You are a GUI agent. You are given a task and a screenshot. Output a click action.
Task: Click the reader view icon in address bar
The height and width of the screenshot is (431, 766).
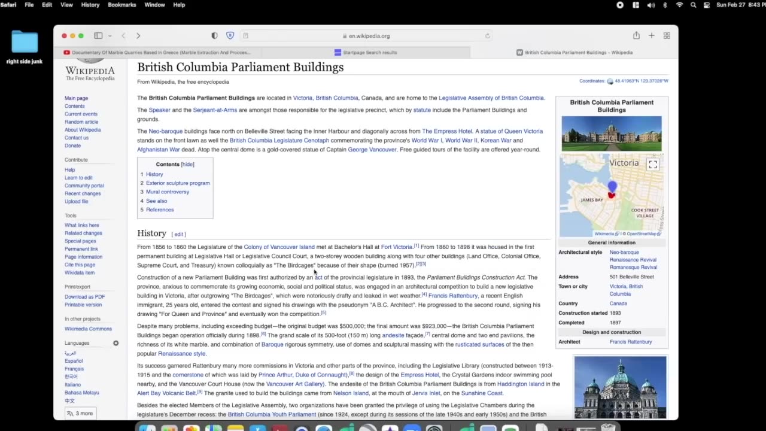246,36
